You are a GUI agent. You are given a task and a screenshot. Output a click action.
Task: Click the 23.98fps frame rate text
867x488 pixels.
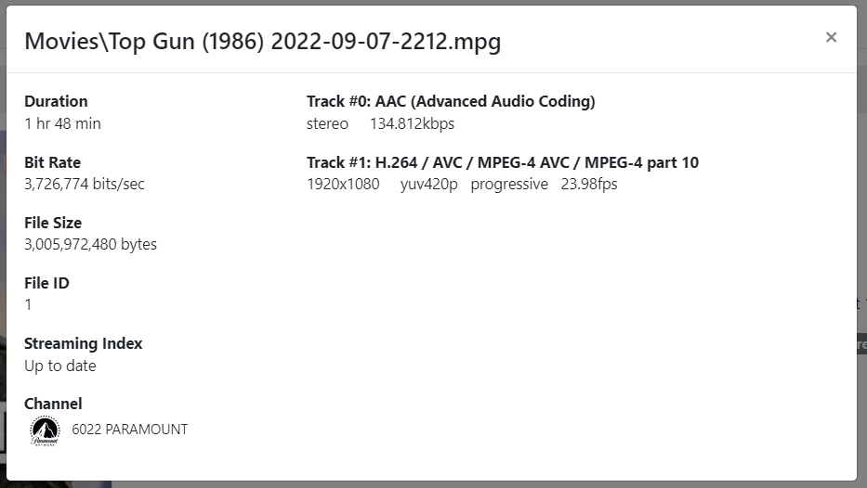589,184
